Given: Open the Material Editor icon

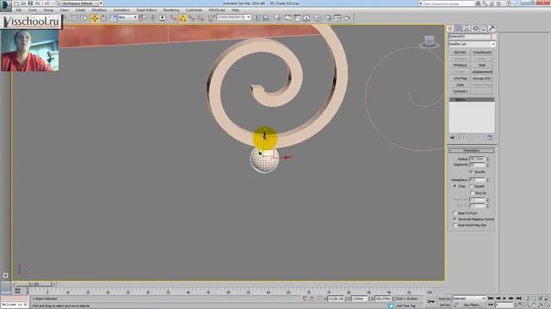Looking at the screenshot, I should pos(318,18).
